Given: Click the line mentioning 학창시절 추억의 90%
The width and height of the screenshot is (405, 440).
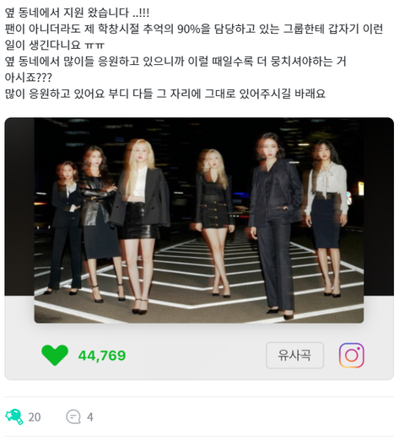Looking at the screenshot, I should pyautogui.click(x=194, y=29).
